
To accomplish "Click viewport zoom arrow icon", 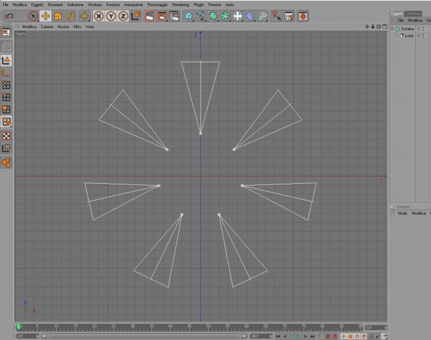I will (x=373, y=26).
